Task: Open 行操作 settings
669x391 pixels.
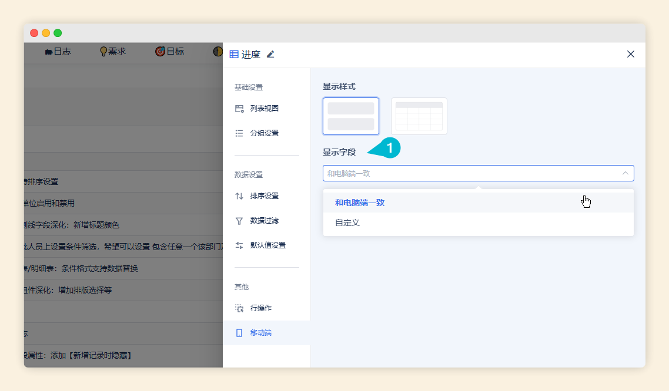Action: [x=260, y=308]
